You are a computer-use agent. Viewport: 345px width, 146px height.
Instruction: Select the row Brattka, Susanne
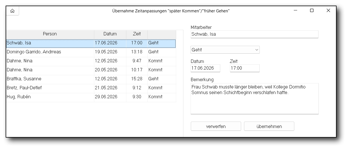[91, 79]
